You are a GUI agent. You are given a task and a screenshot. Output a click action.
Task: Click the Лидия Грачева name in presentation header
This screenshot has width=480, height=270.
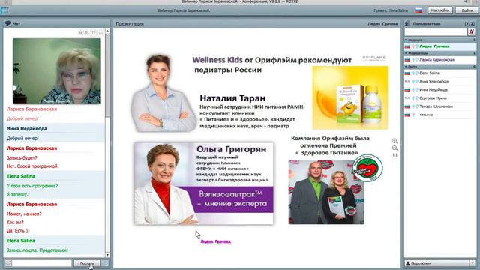point(382,23)
